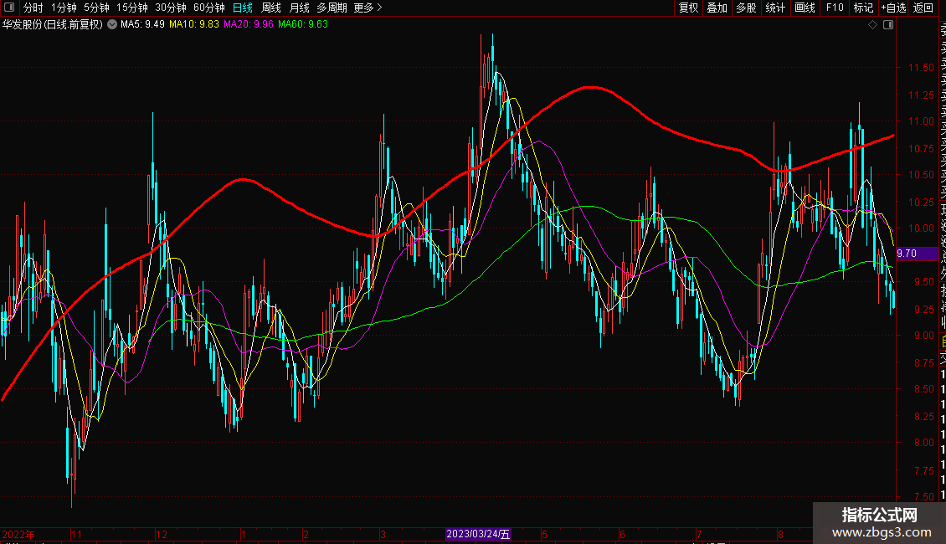Click the 8.00 price axis label
Viewport: 946px width, 544px height.
[923, 442]
